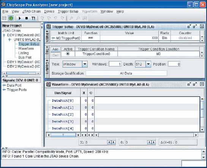Open the Window menu
This screenshot has width=207, height=168.
107,11
